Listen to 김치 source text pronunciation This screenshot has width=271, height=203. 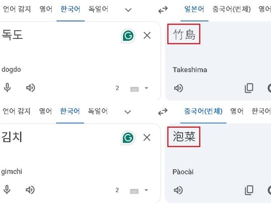[x=30, y=190]
